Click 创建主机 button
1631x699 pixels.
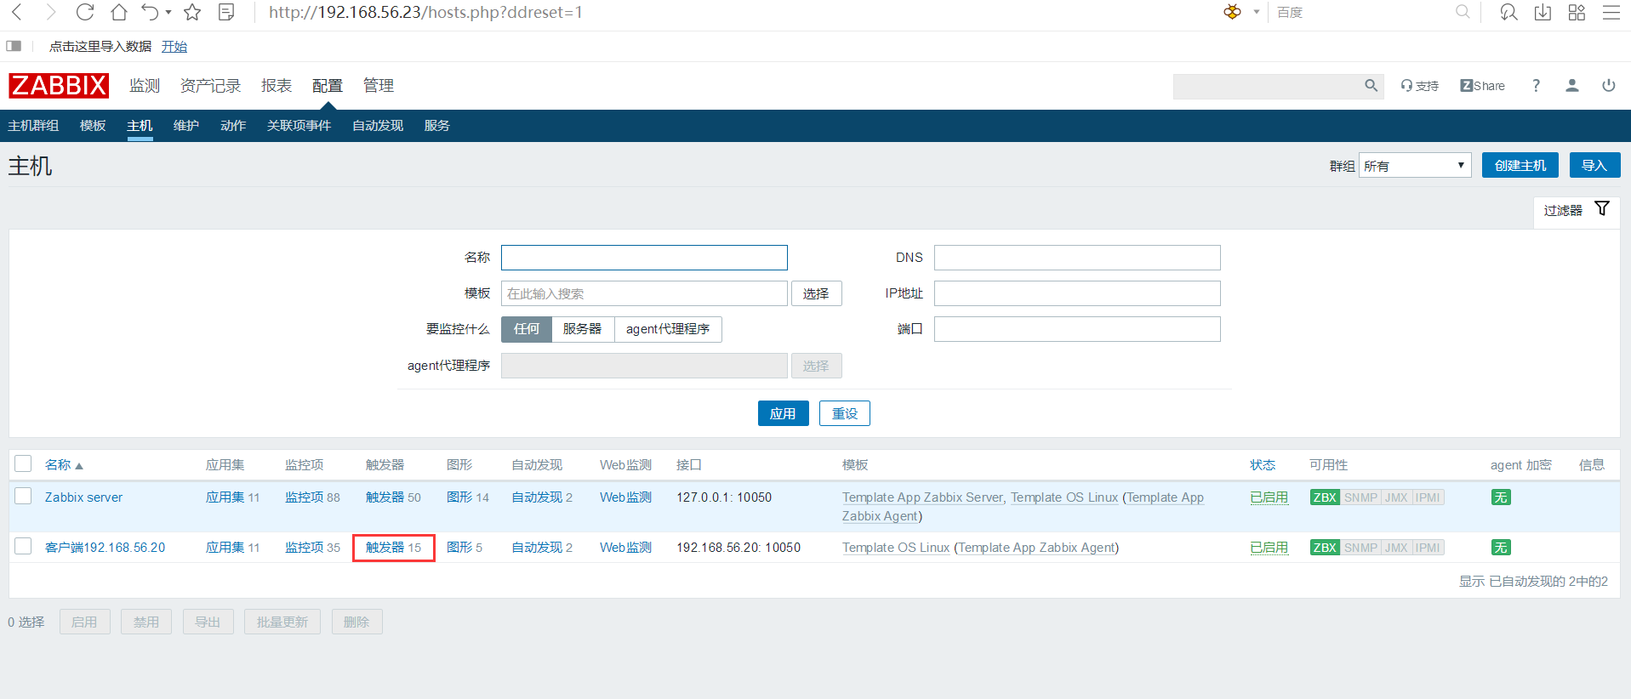(x=1520, y=165)
